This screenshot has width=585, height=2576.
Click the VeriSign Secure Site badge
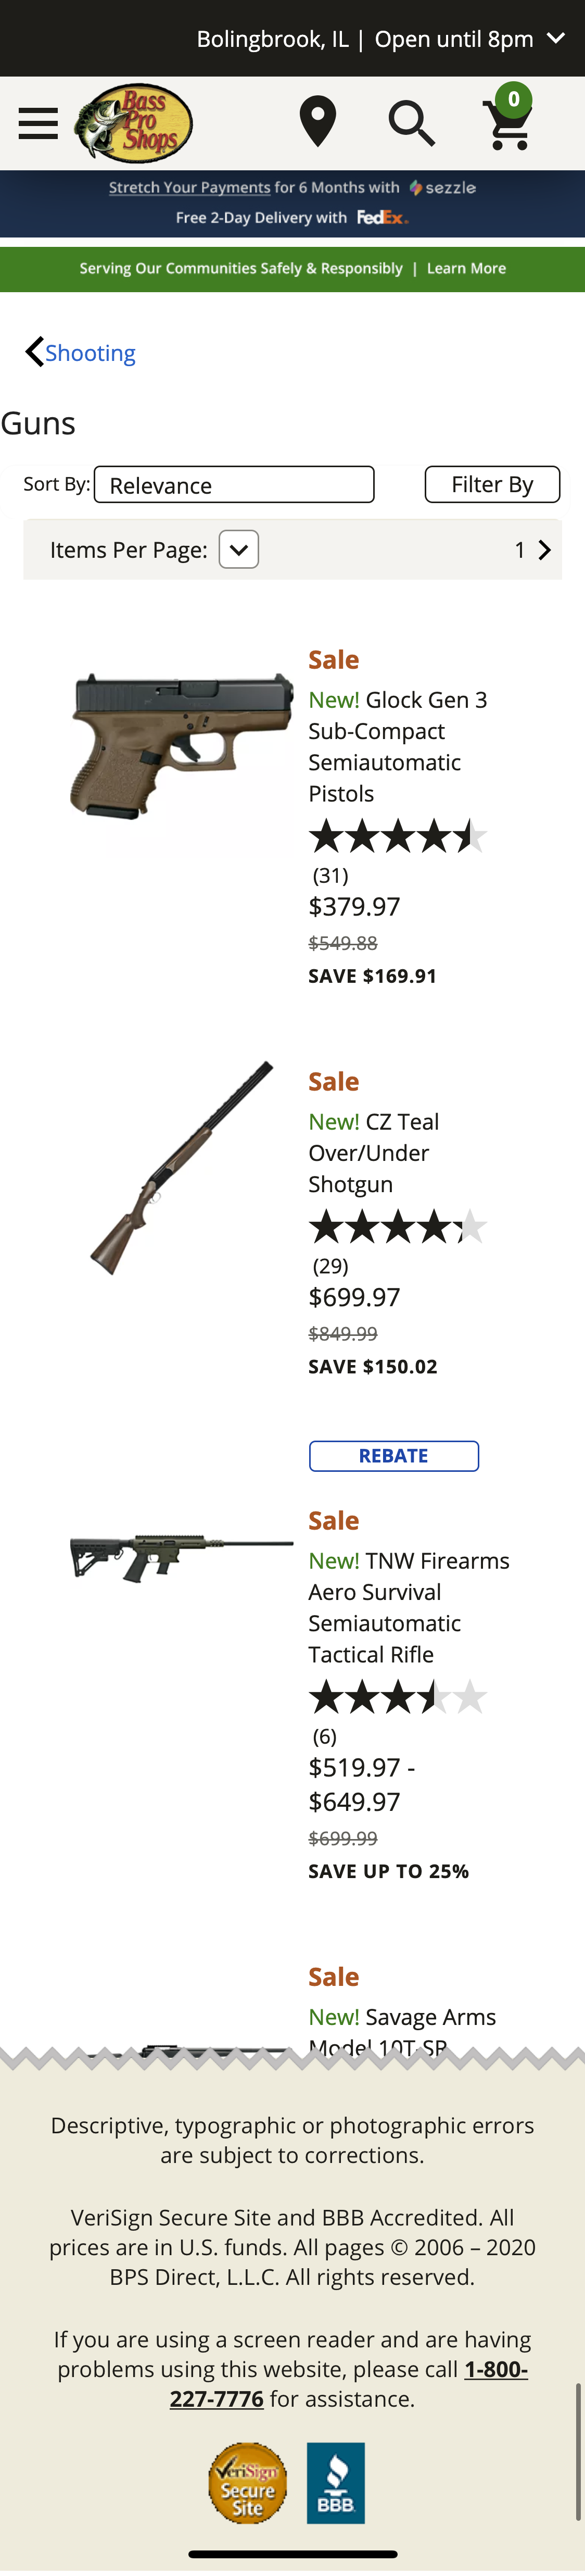(x=247, y=2482)
